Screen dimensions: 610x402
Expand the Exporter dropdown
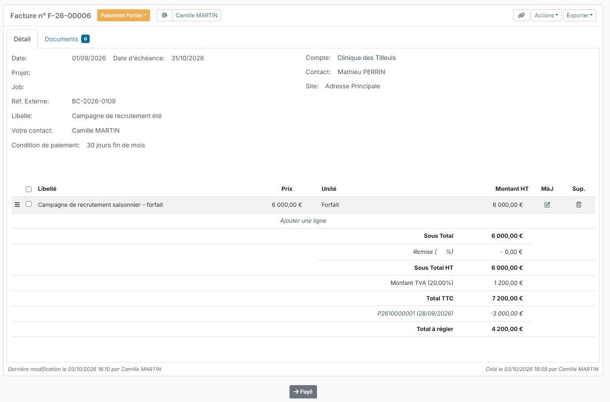[579, 15]
